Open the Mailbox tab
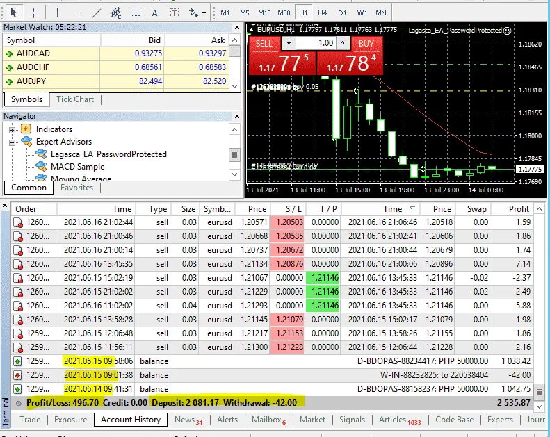This screenshot has height=437, width=550. click(269, 420)
